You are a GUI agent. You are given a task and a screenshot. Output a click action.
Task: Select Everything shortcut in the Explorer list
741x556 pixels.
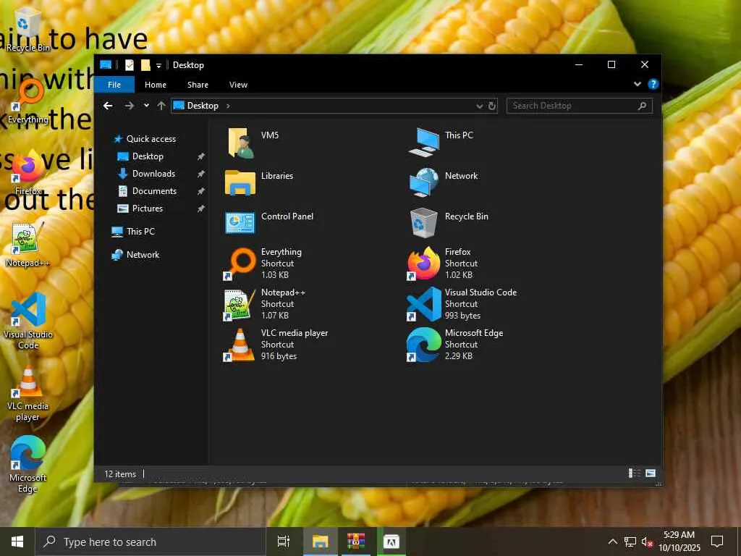click(x=263, y=264)
